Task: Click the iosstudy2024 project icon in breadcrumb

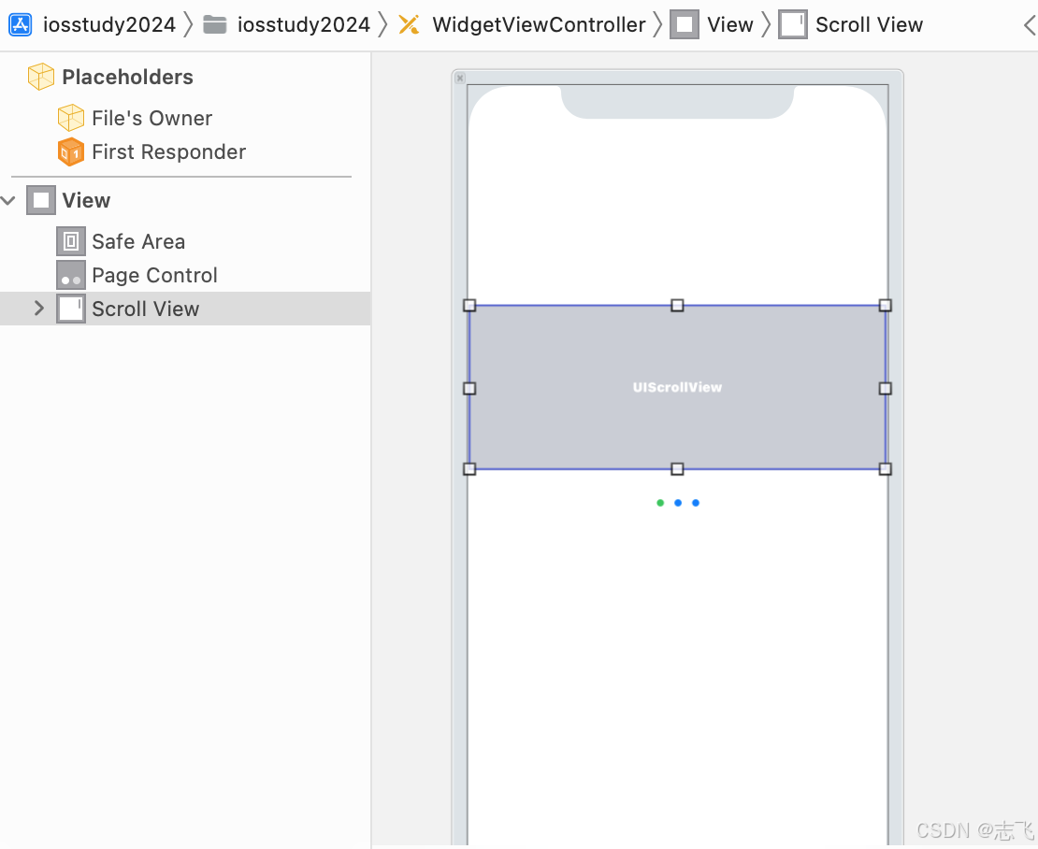Action: point(20,24)
